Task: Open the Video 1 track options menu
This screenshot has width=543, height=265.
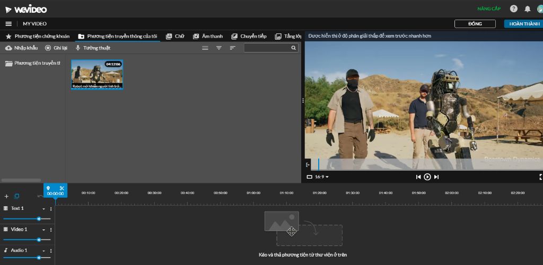Action: (x=51, y=230)
